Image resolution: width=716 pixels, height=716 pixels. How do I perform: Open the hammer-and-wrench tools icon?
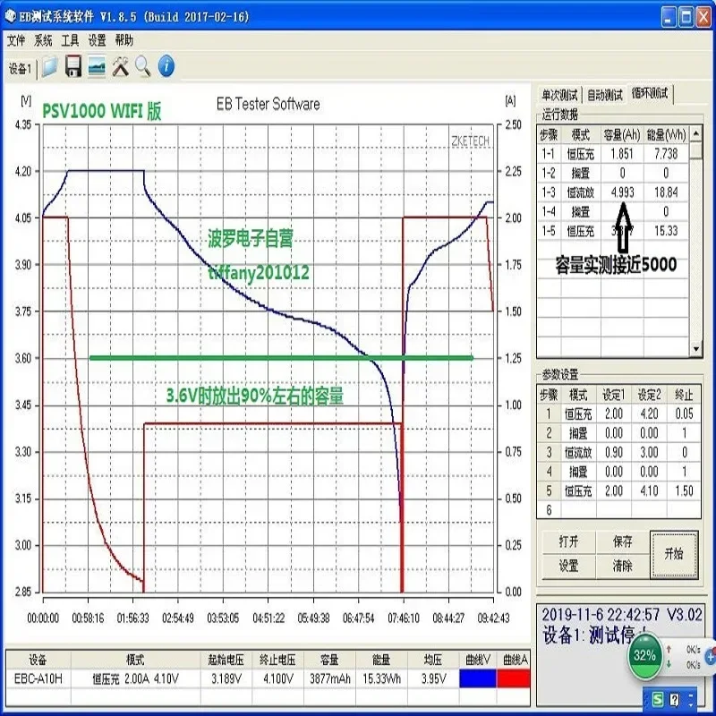120,67
